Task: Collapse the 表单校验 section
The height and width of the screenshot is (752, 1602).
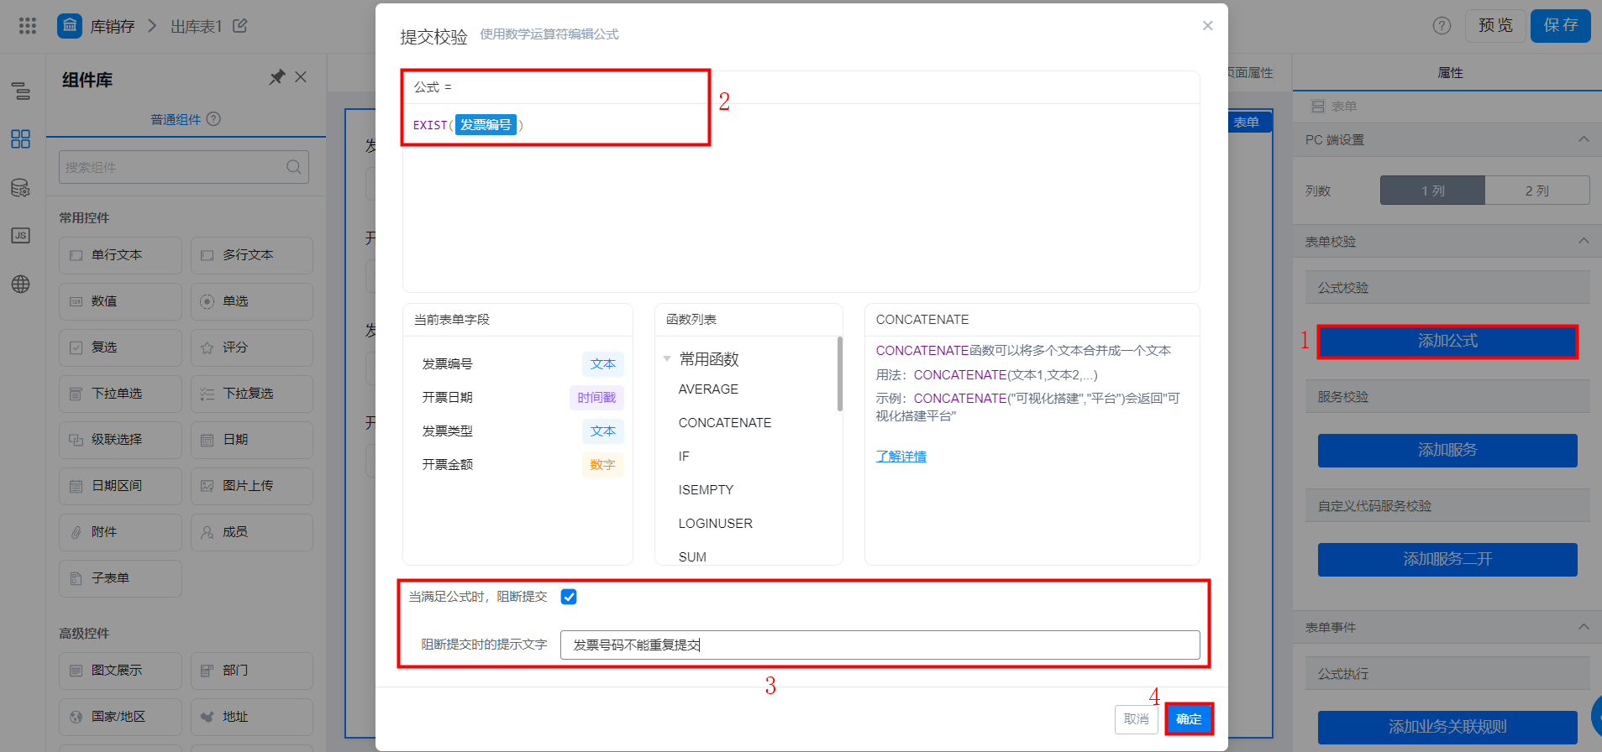Action: (x=1584, y=241)
